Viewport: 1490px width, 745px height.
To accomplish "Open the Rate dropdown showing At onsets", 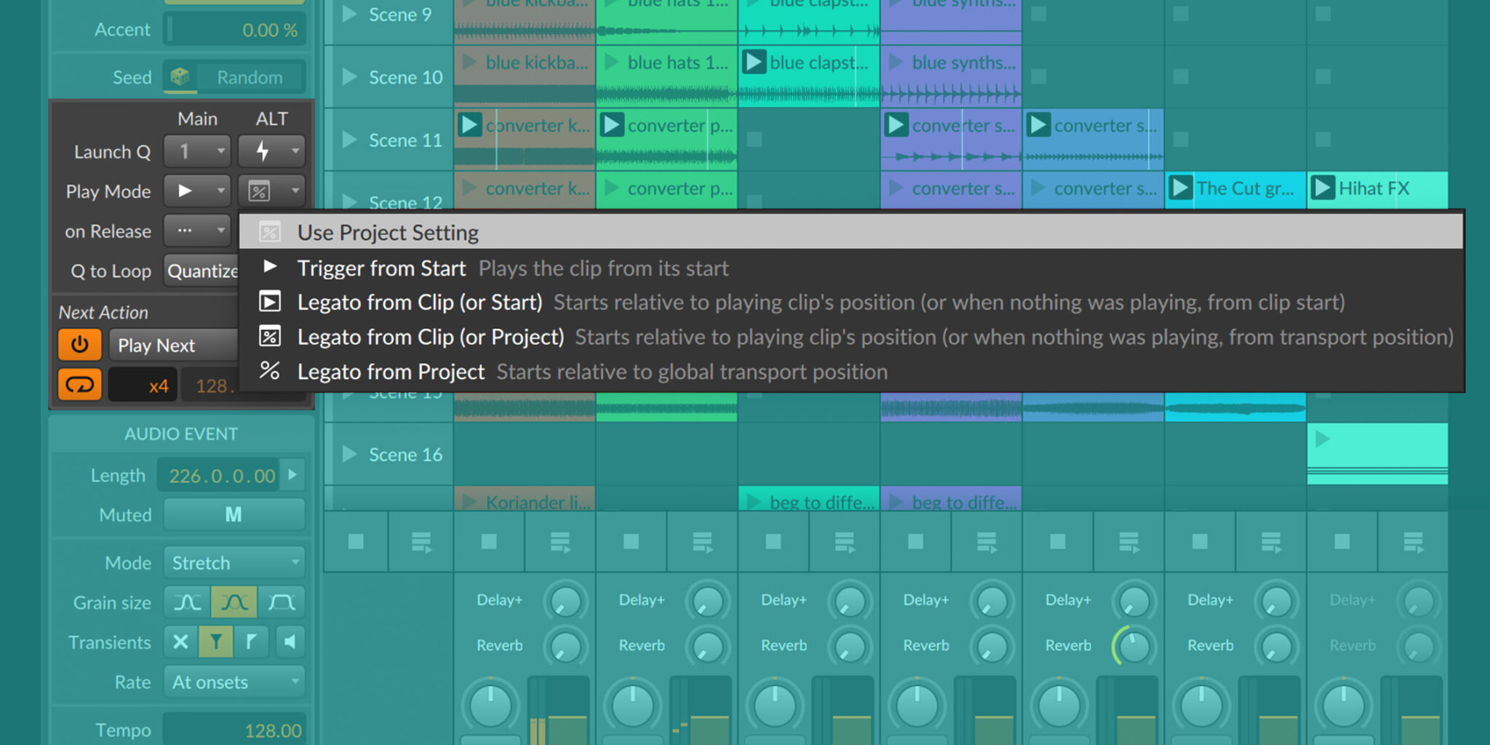I will tap(234, 682).
